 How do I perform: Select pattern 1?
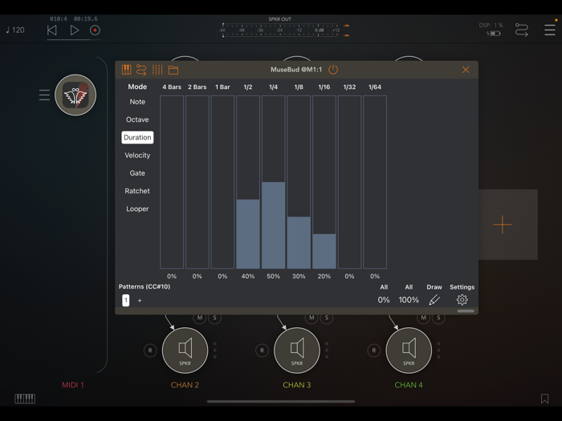[x=125, y=300]
